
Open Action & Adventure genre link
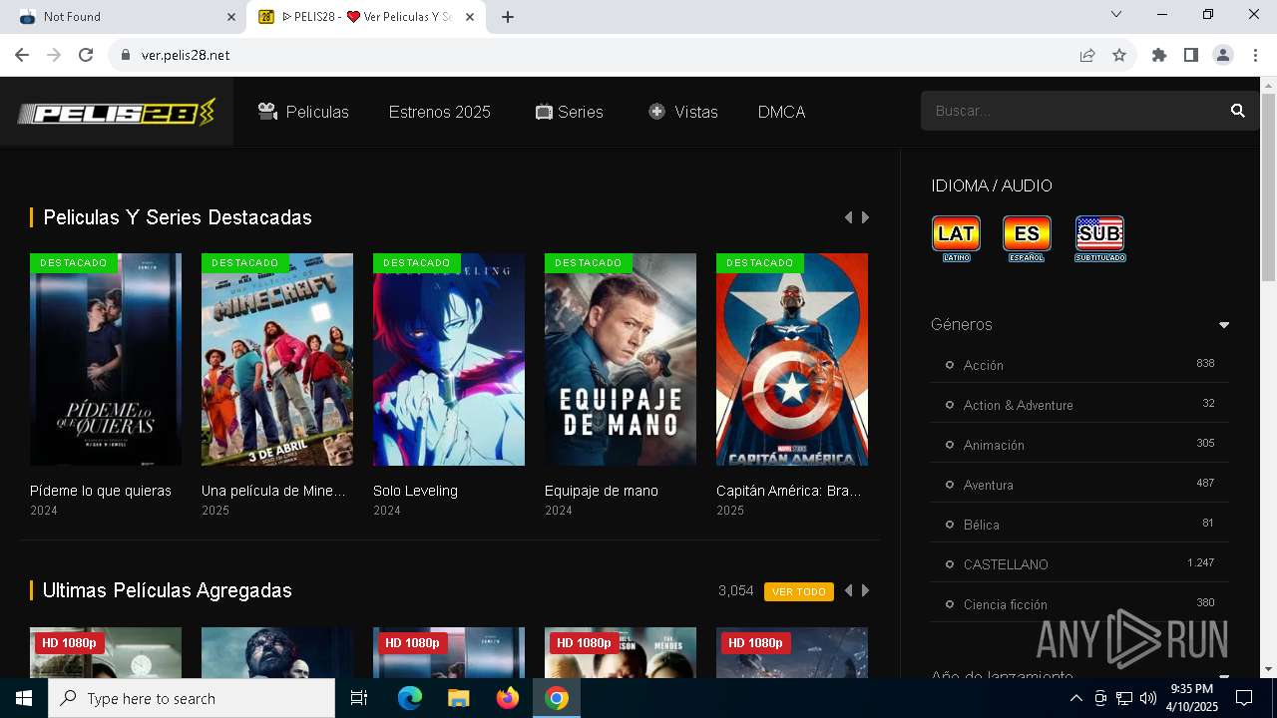tap(1019, 405)
